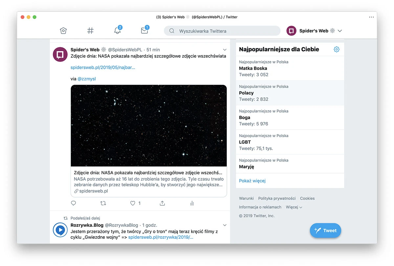This screenshot has width=394, height=266.
Task: Click Pokaż więcej to show more trends
Action: (252, 181)
